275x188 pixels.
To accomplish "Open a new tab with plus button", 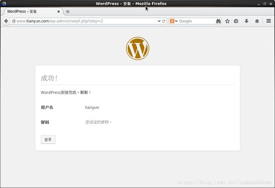I will click(68, 12).
